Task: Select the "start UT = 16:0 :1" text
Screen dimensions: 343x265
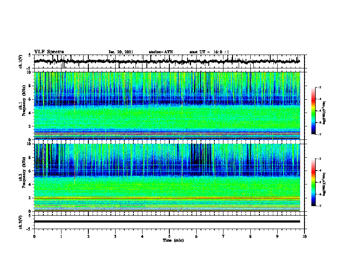Action: coord(209,52)
